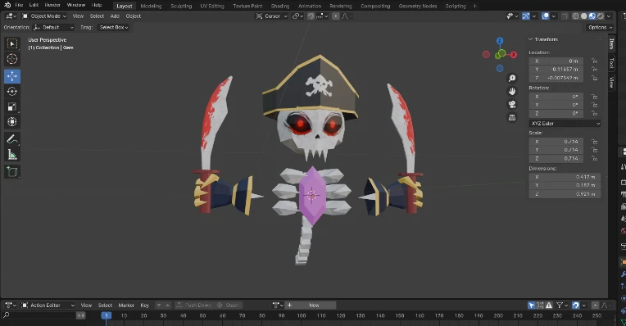The width and height of the screenshot is (626, 326).
Task: Toggle snapping magnet in the header
Action: click(311, 16)
